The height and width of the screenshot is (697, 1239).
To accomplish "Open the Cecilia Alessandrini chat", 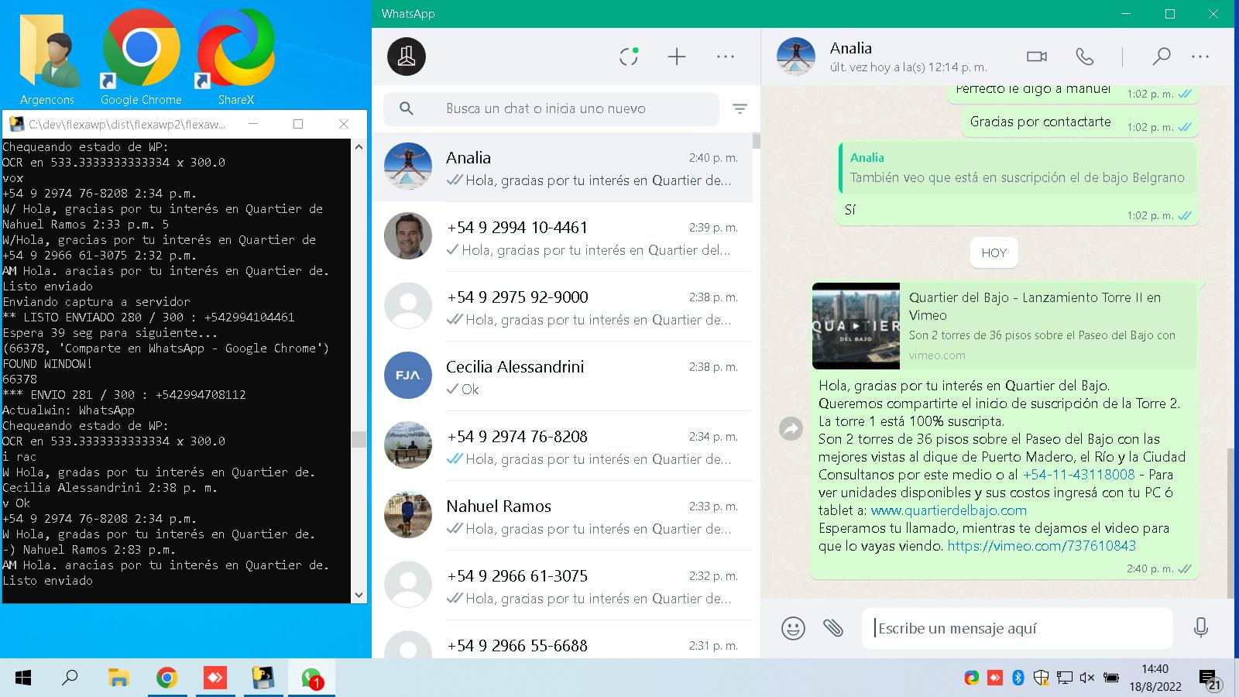I will (x=562, y=377).
